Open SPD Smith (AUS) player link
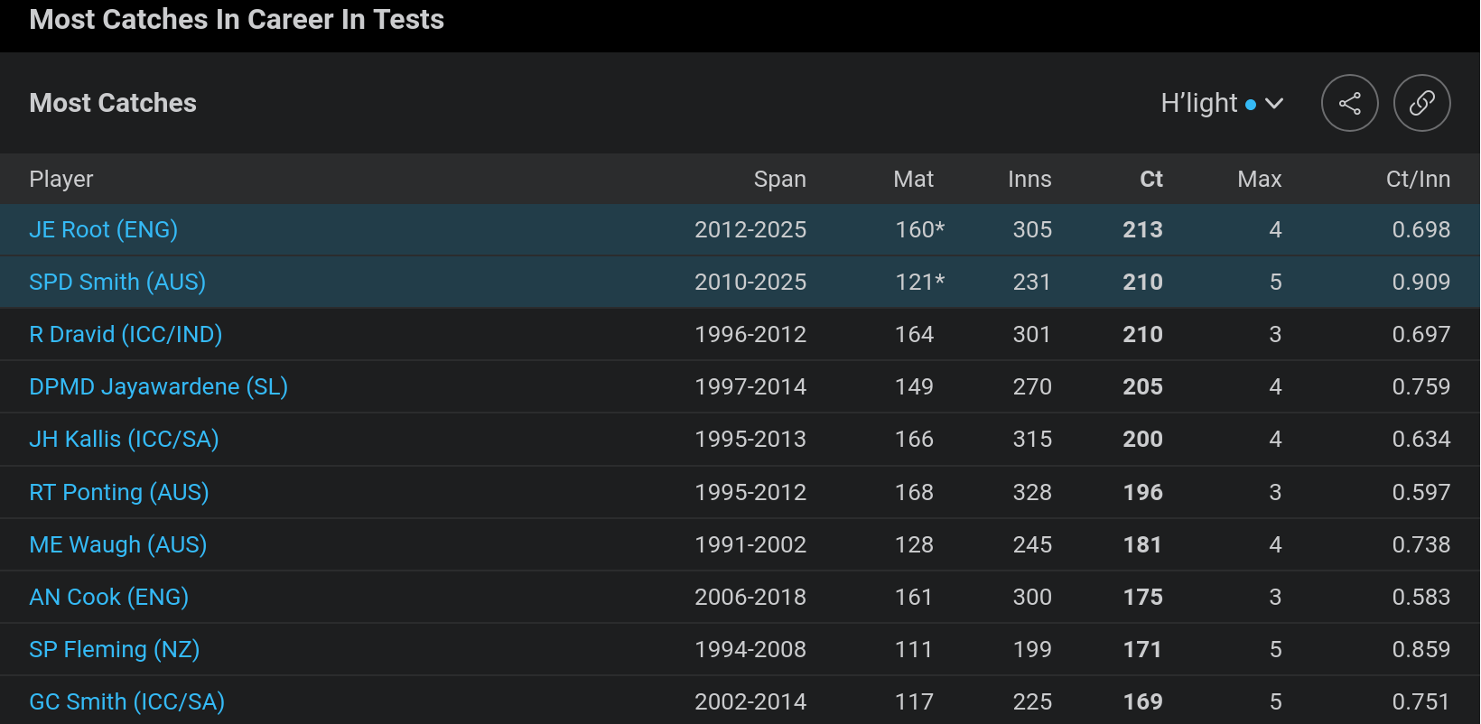1481x724 pixels. (117, 282)
